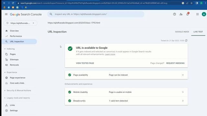Click the Inspect any URL search field
207x116 pixels.
[x=96, y=14]
